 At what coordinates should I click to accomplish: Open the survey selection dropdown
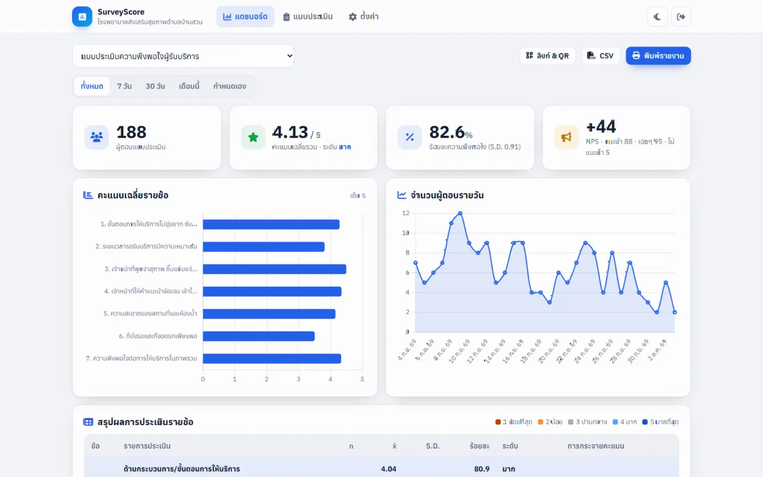184,56
